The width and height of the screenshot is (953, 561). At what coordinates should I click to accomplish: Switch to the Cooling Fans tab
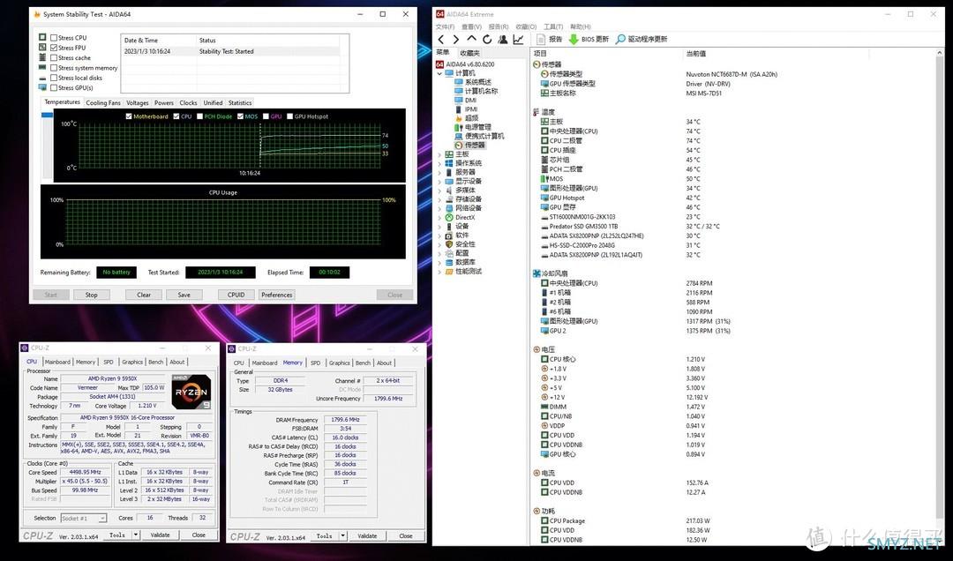coord(103,103)
